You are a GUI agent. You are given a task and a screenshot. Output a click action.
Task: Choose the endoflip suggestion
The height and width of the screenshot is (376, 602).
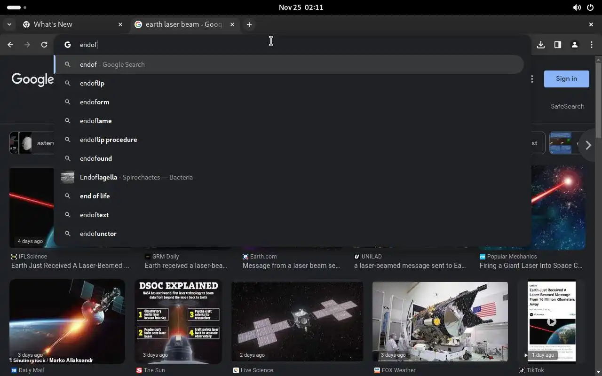pyautogui.click(x=289, y=83)
